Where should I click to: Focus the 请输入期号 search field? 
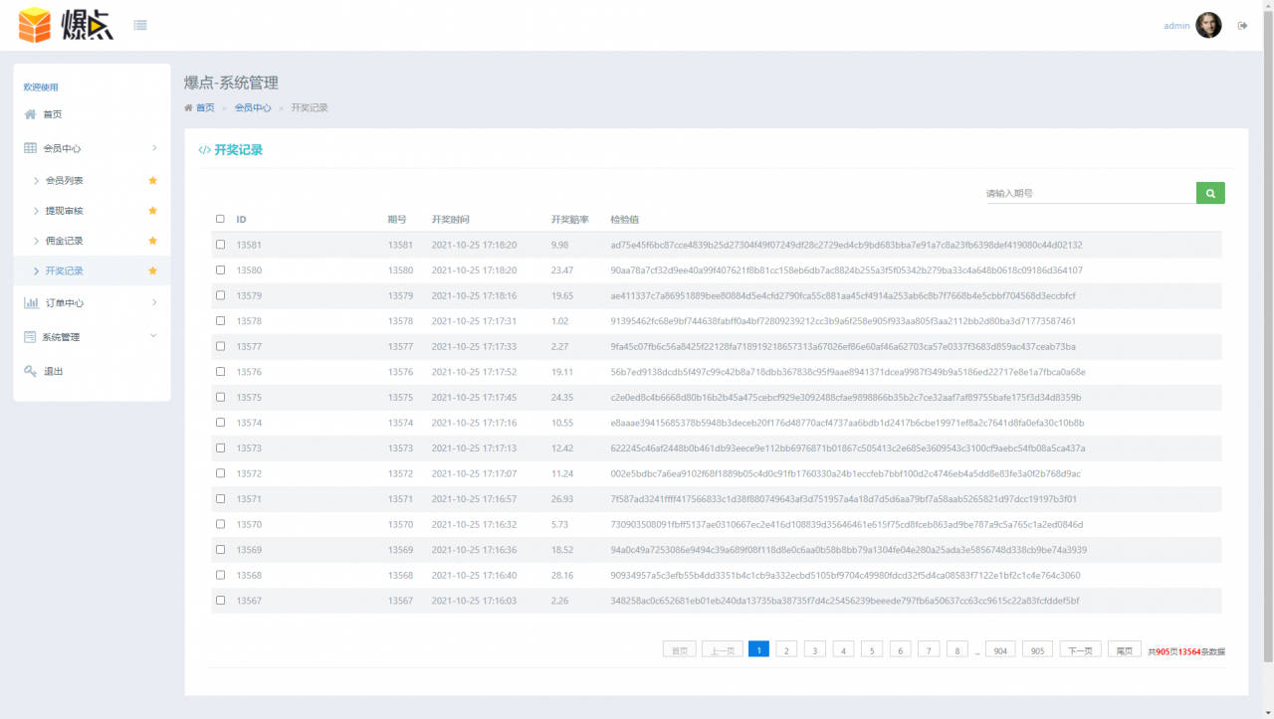pos(1090,193)
